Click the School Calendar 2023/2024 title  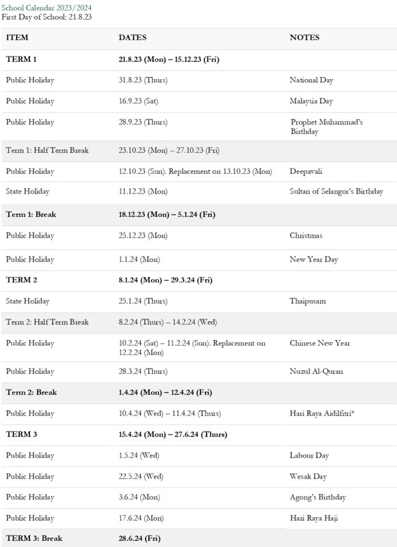coord(47,7)
